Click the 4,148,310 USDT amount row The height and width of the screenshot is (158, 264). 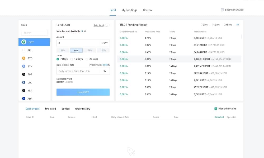pos(179,59)
